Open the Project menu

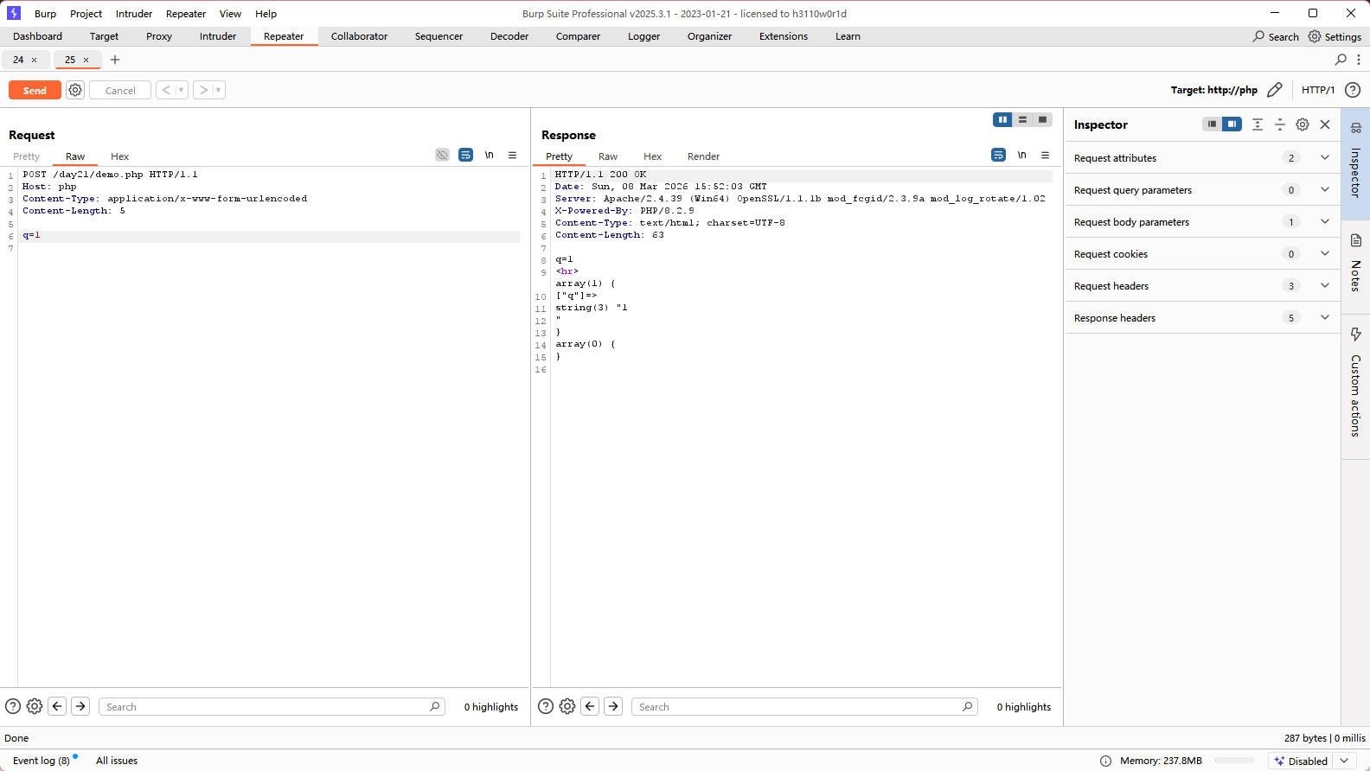[86, 13]
